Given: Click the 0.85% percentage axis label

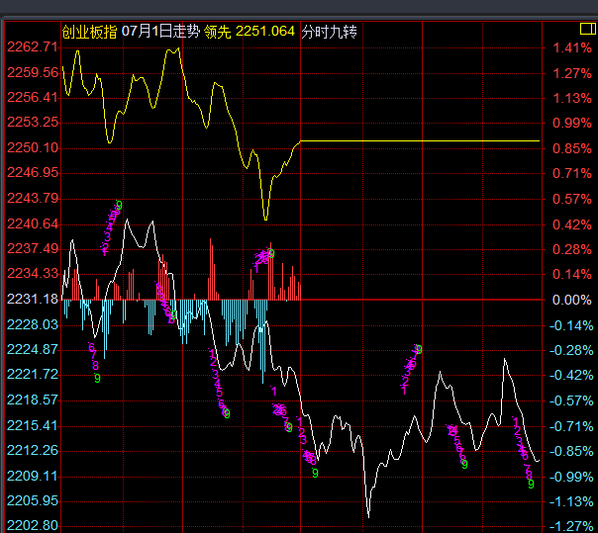Looking at the screenshot, I should pyautogui.click(x=572, y=147).
